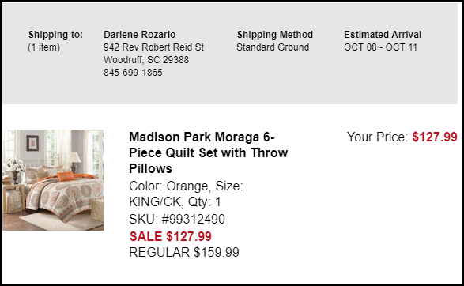Click the KING/CK, Qty: 1 line
The image size is (464, 286).
tap(175, 202)
